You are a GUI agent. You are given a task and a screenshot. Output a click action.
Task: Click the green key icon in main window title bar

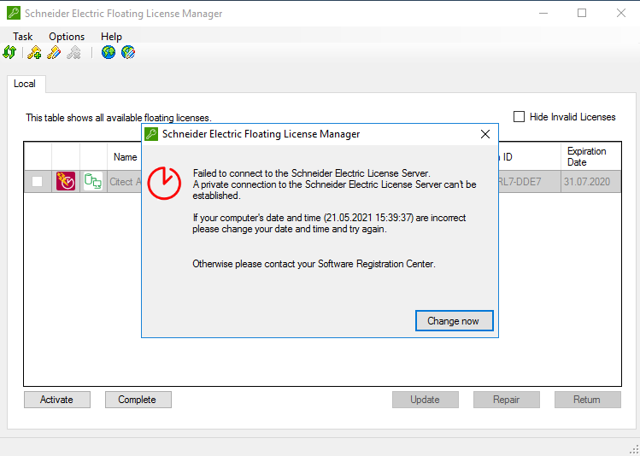point(14,13)
